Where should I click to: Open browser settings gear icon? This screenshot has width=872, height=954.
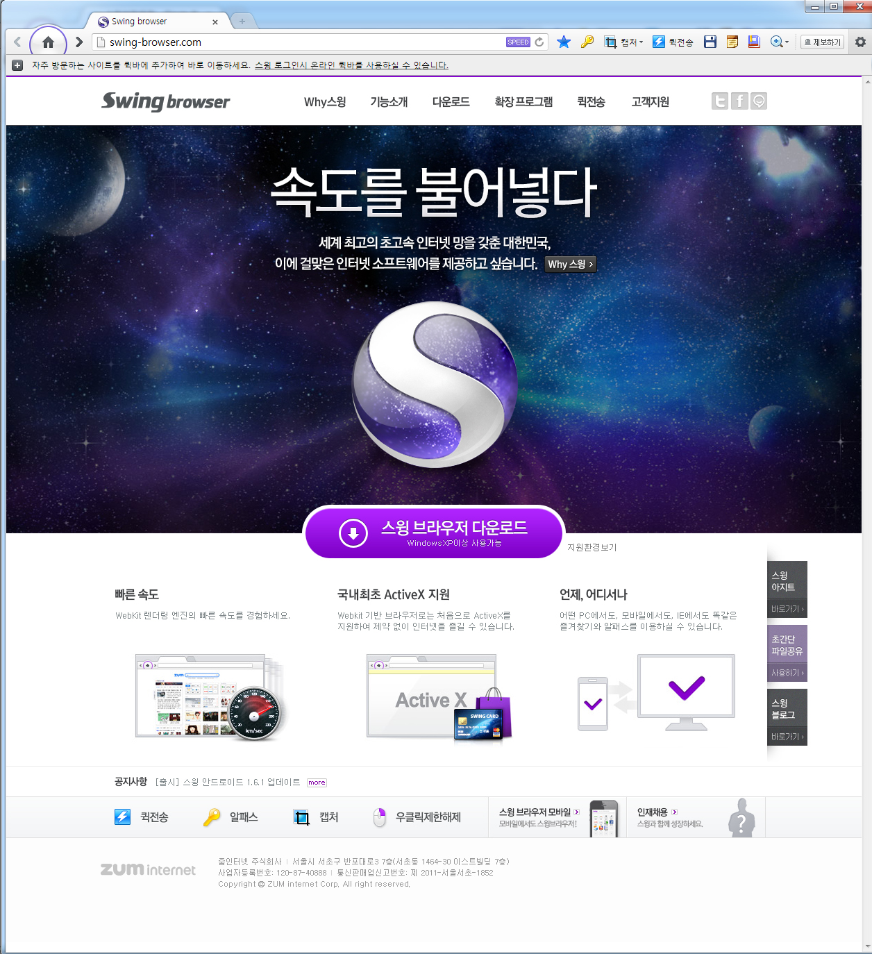click(860, 42)
